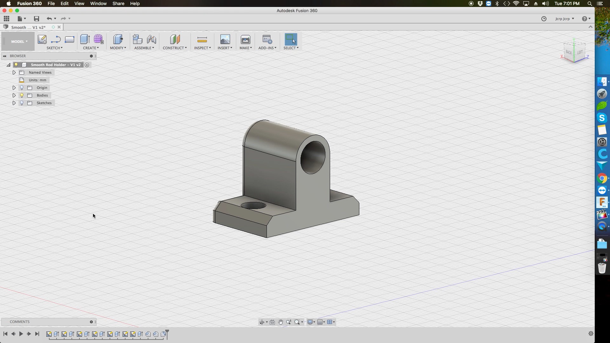
Task: Toggle visibility of the Sketches folder
Action: 22,103
